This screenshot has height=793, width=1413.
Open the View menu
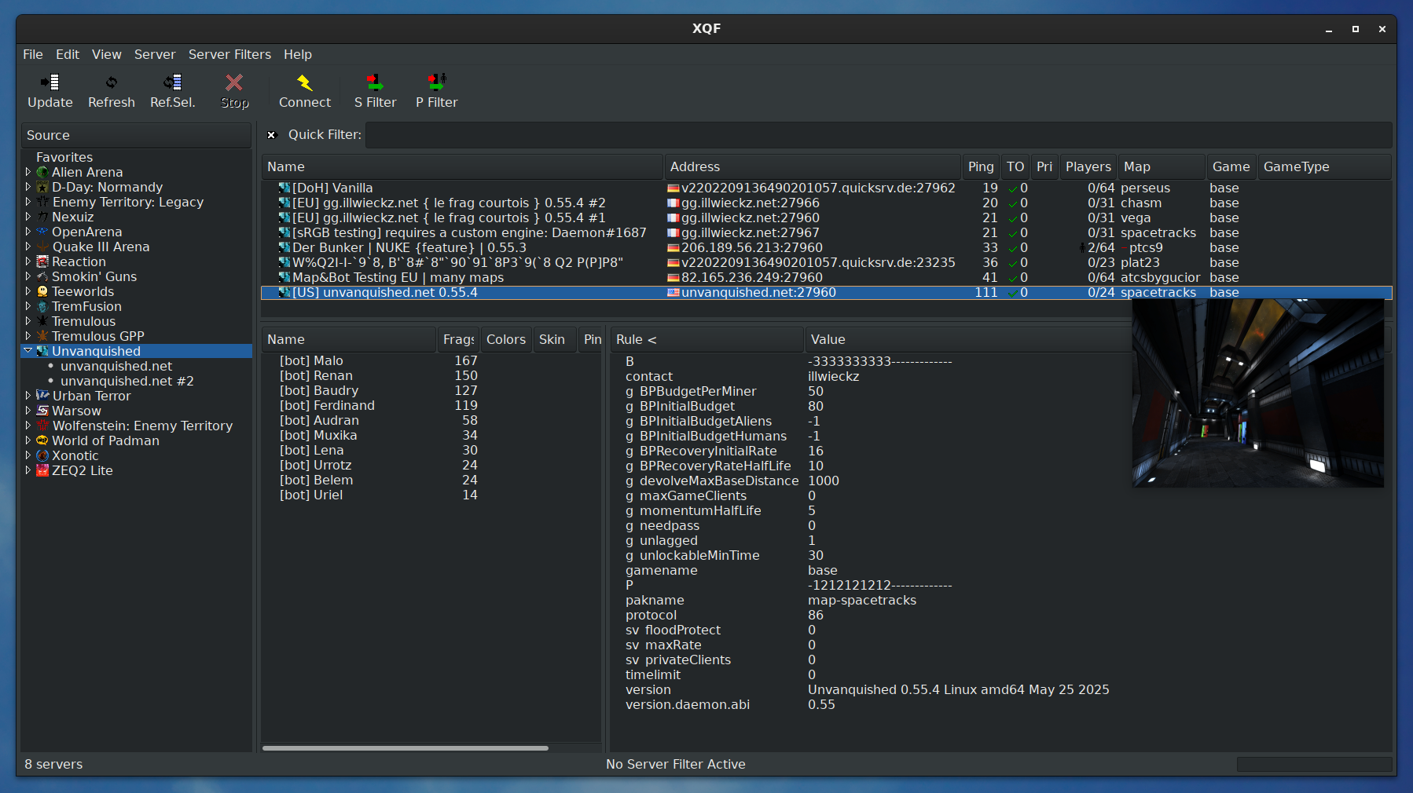coord(107,54)
